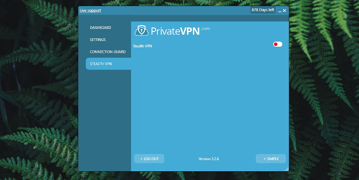Switch to Simple view button

pyautogui.click(x=271, y=159)
